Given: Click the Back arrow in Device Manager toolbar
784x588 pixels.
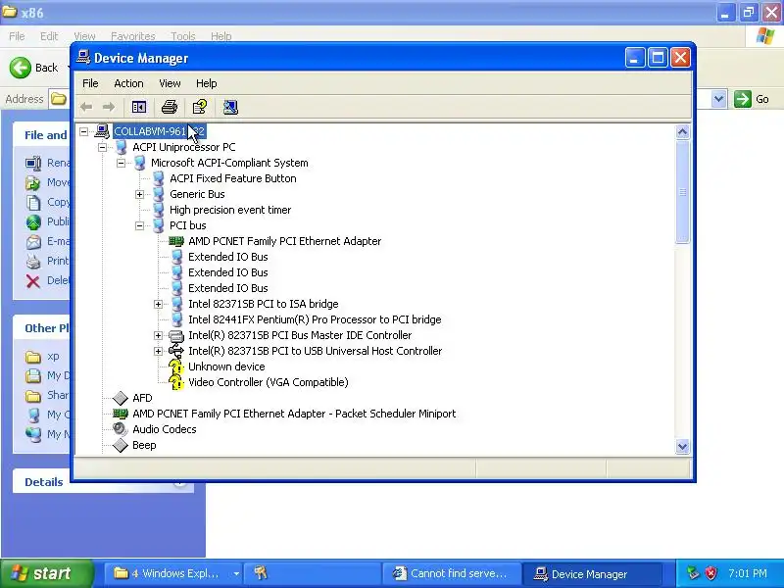Looking at the screenshot, I should [86, 107].
